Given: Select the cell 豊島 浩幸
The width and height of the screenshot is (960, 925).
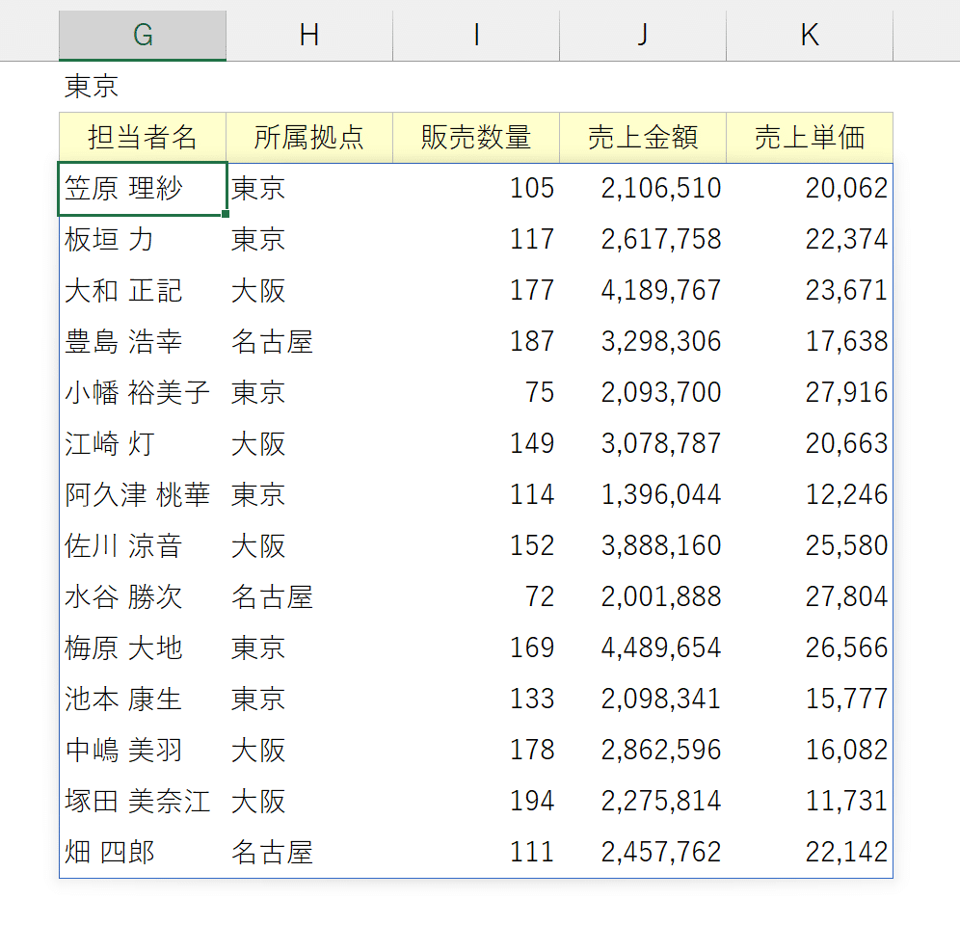Looking at the screenshot, I should pyautogui.click(x=143, y=342).
